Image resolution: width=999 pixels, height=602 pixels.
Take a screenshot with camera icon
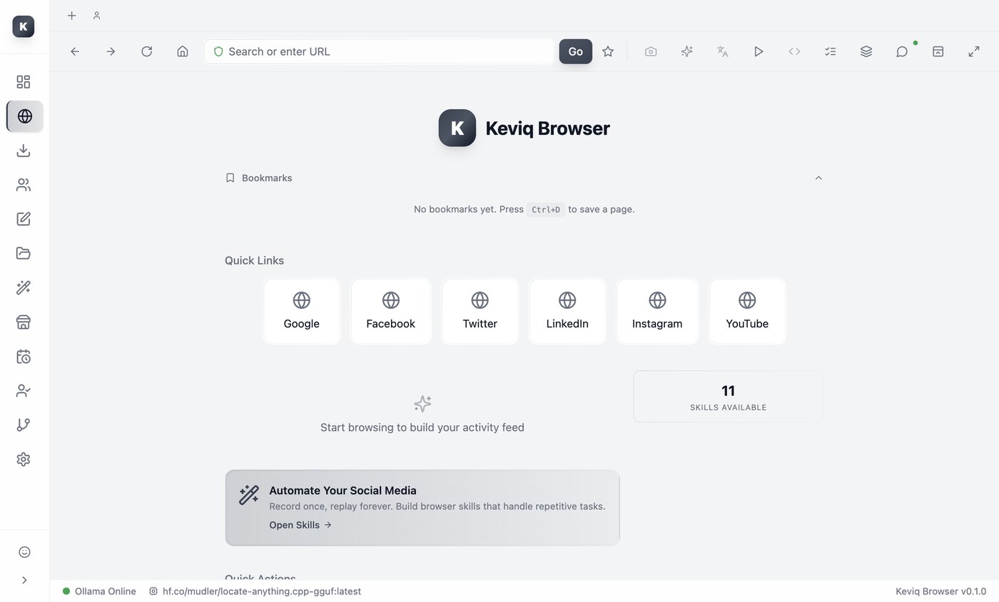651,51
